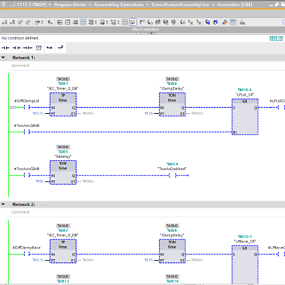This screenshot has height=285, width=285.
Task: Click the "No condition defined." text
Action: click(21, 38)
